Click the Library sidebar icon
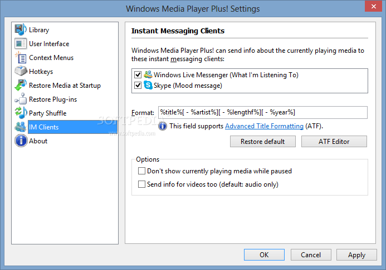This screenshot has width=386, height=270. (21, 29)
